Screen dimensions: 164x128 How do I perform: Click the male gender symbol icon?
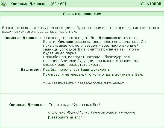142,4
